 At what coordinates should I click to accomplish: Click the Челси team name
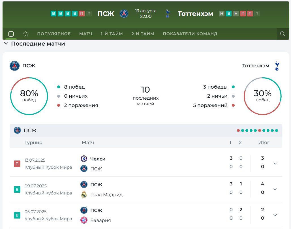tap(98, 159)
